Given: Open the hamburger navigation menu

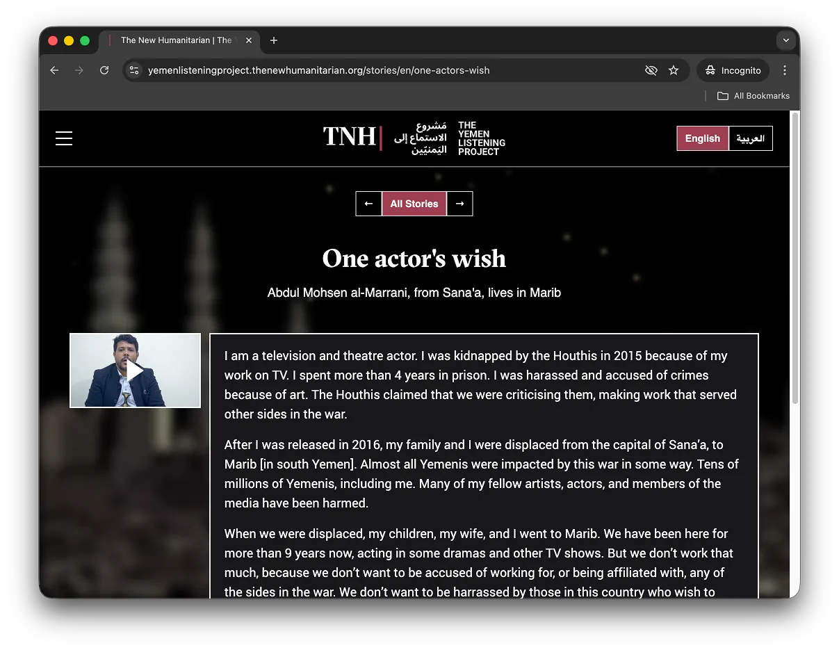Looking at the screenshot, I should point(64,138).
